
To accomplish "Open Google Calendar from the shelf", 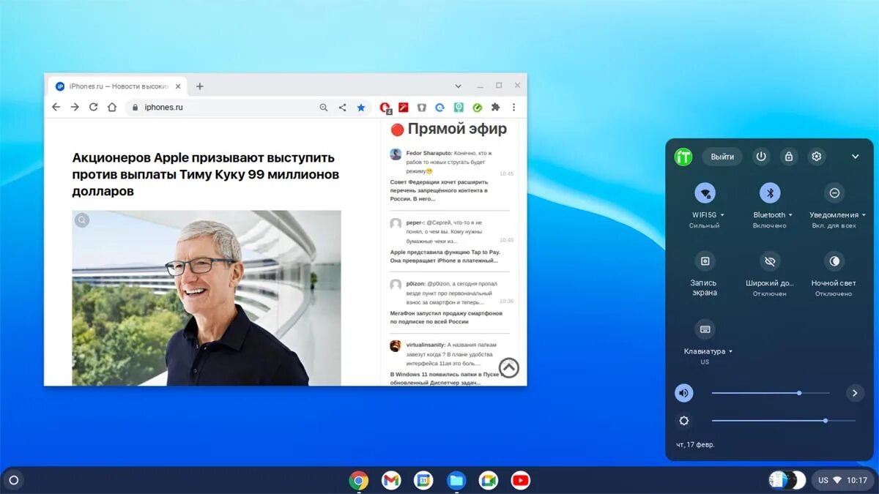I will (x=423, y=481).
